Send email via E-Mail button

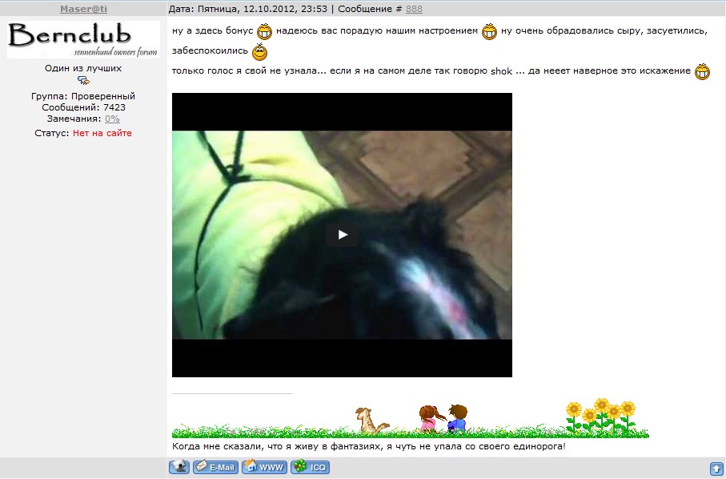point(215,466)
